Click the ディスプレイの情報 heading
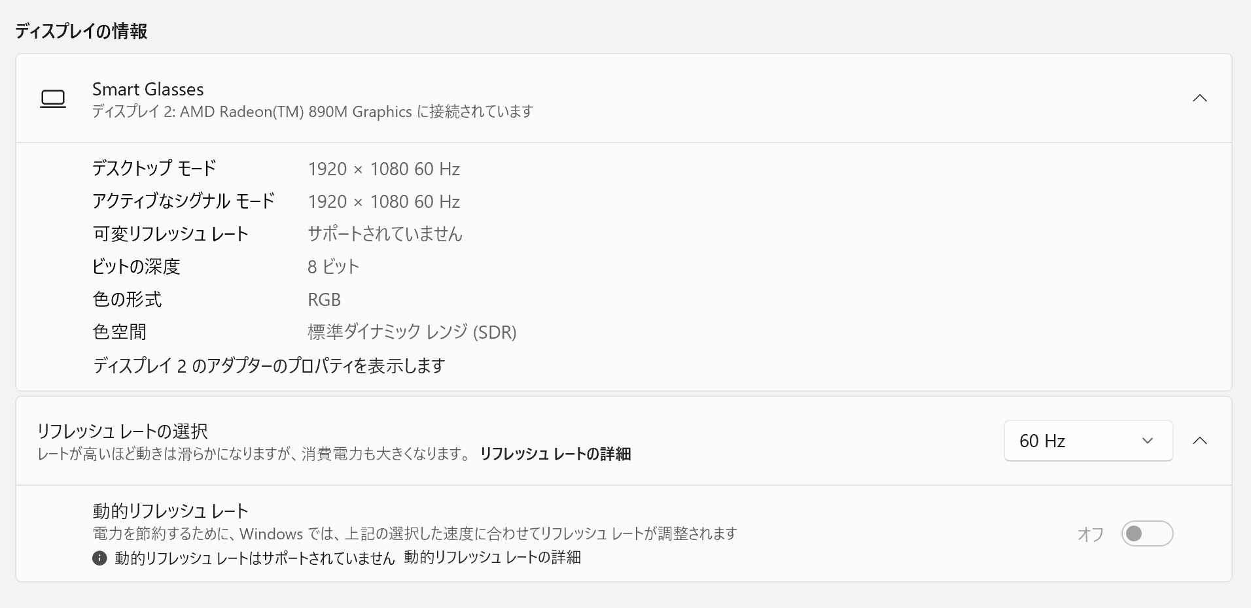The width and height of the screenshot is (1251, 608). click(x=81, y=31)
